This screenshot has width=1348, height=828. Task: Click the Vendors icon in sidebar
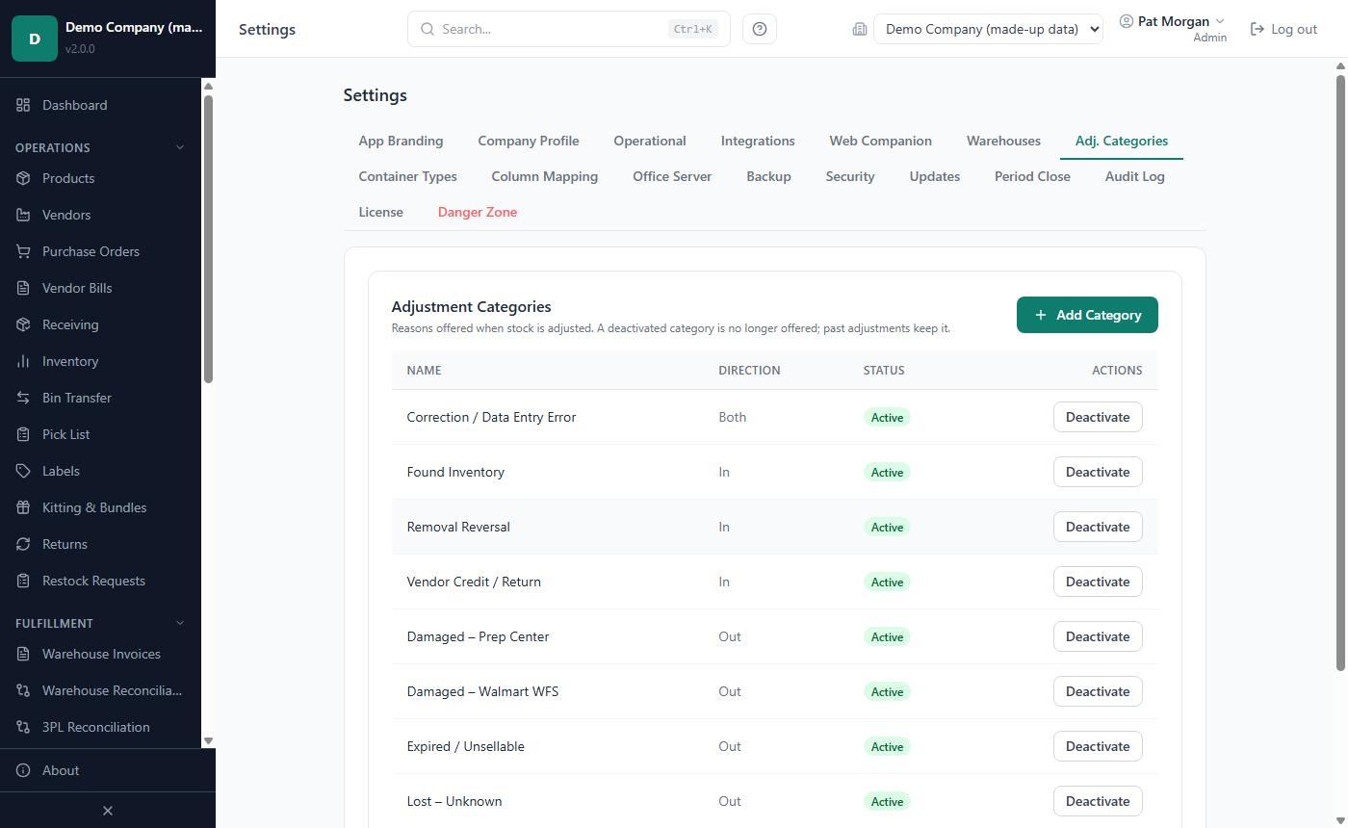click(23, 215)
